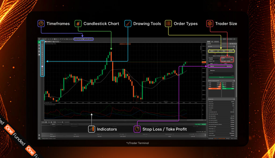Add a new chart tab with plus icon

[60, 42]
